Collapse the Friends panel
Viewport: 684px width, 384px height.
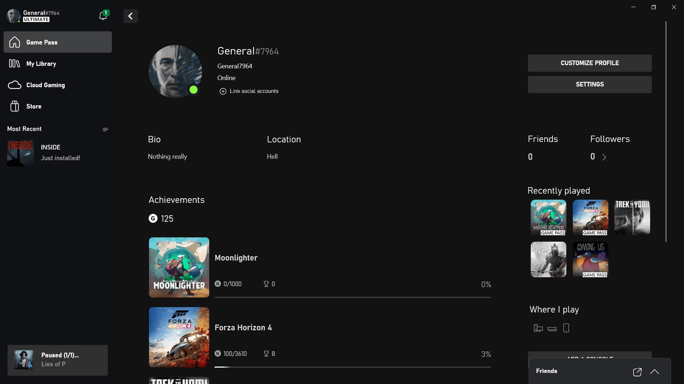tap(655, 372)
